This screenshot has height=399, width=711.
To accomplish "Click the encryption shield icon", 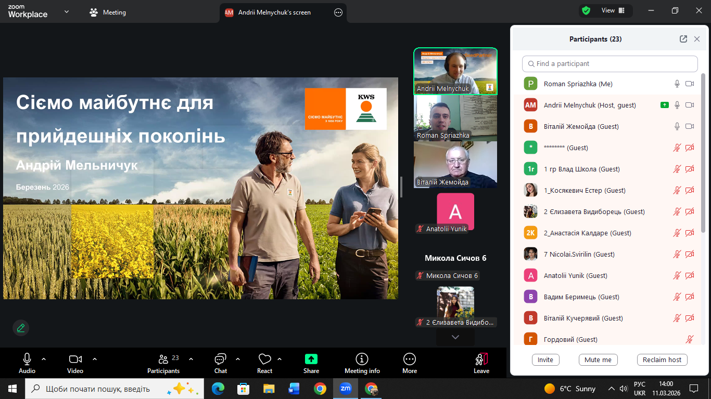I will tap(586, 10).
